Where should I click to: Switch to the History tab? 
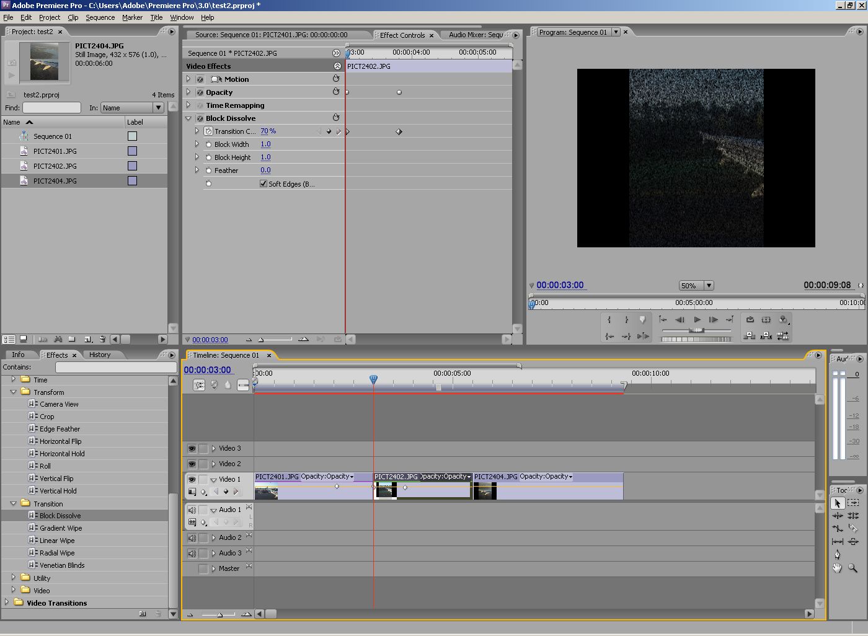(100, 355)
